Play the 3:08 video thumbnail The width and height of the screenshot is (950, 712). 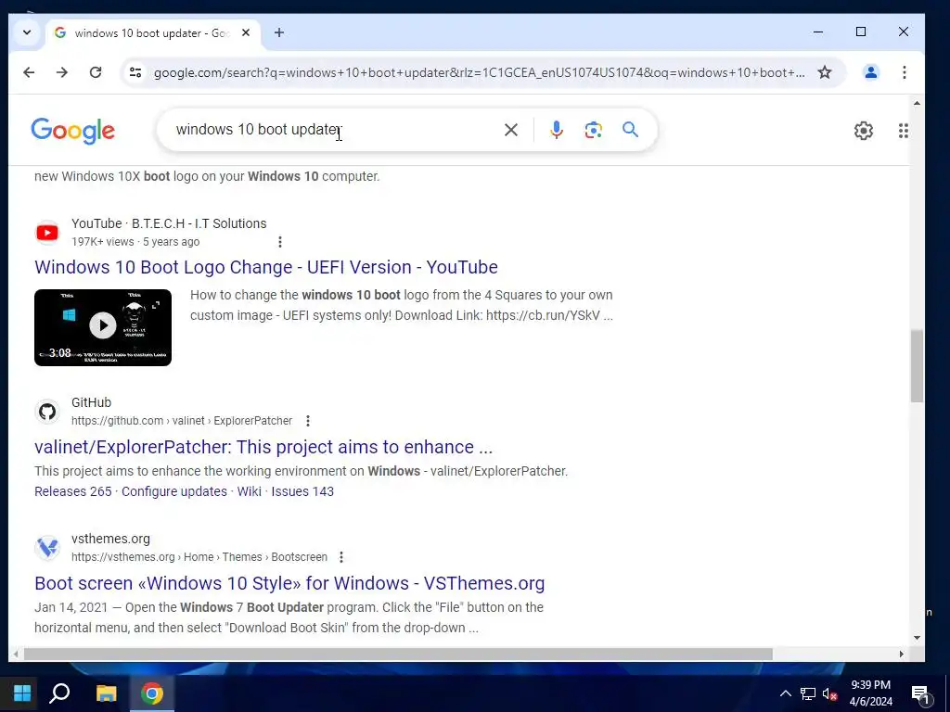click(x=103, y=327)
